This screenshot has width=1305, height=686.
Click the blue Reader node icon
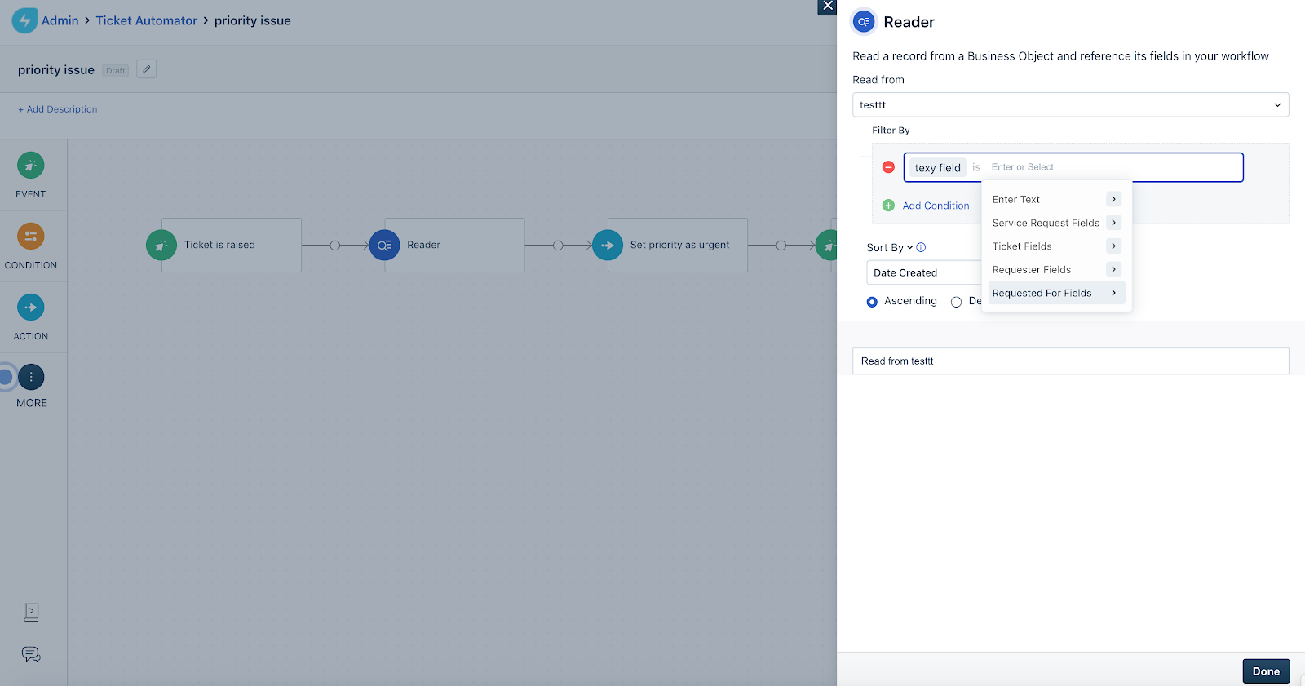click(x=385, y=245)
